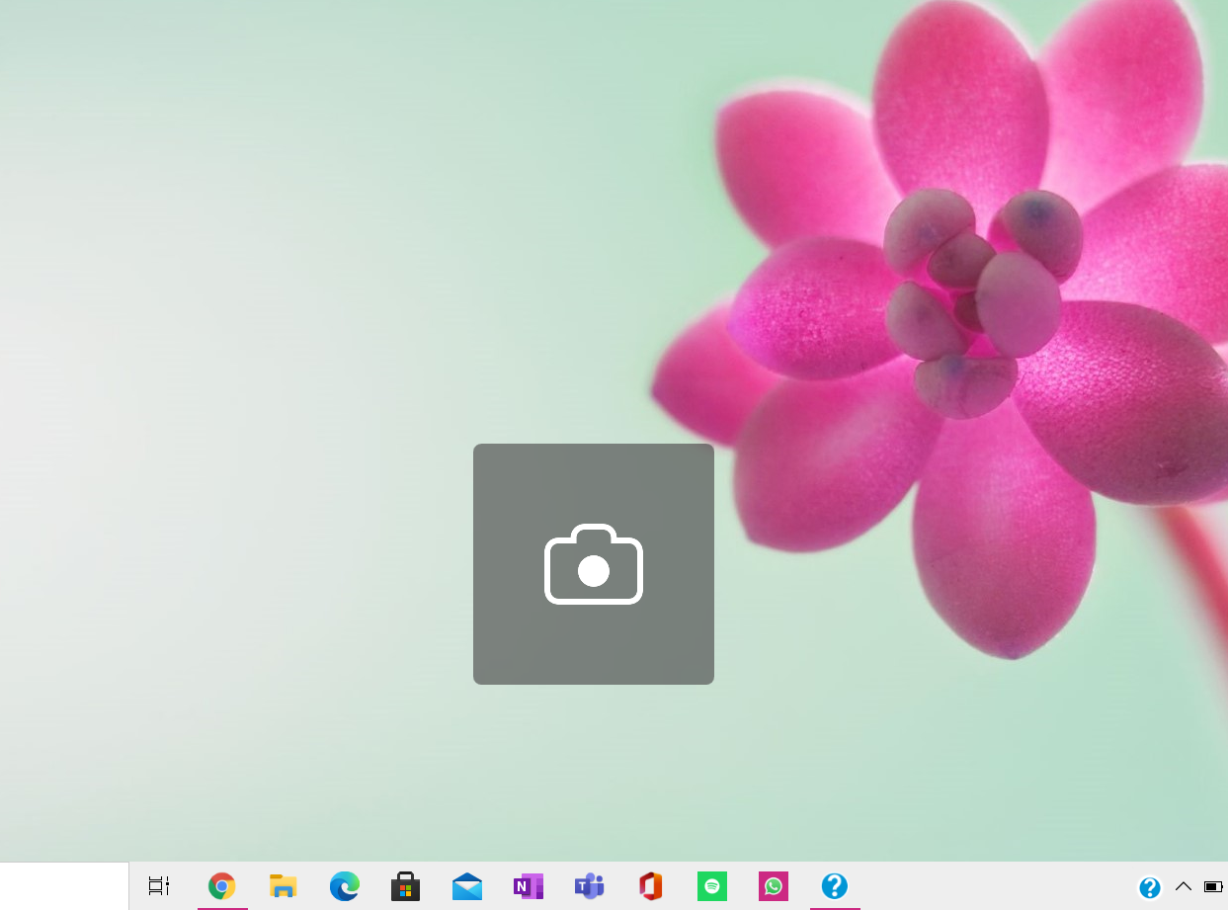This screenshot has height=910, width=1228.
Task: Switch to the Get Help app in taskbar
Action: click(x=835, y=885)
